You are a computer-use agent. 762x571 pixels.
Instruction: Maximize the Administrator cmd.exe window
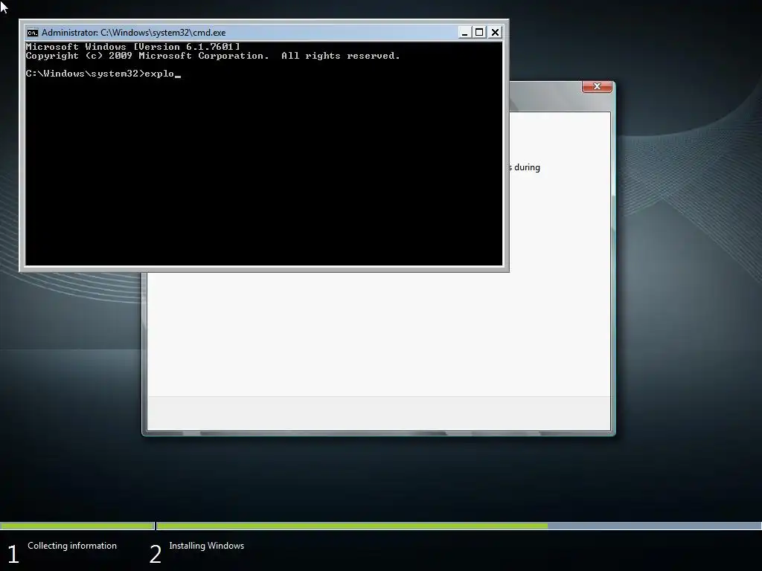coord(480,33)
